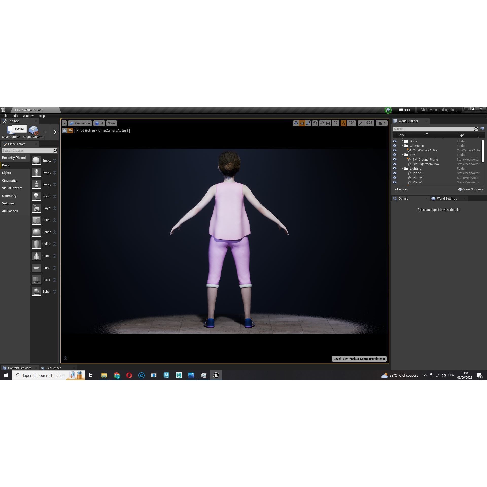Image resolution: width=487 pixels, height=487 pixels.
Task: Hide the SM_Ground_Plane actor with its eye icon
Action: [x=395, y=159]
